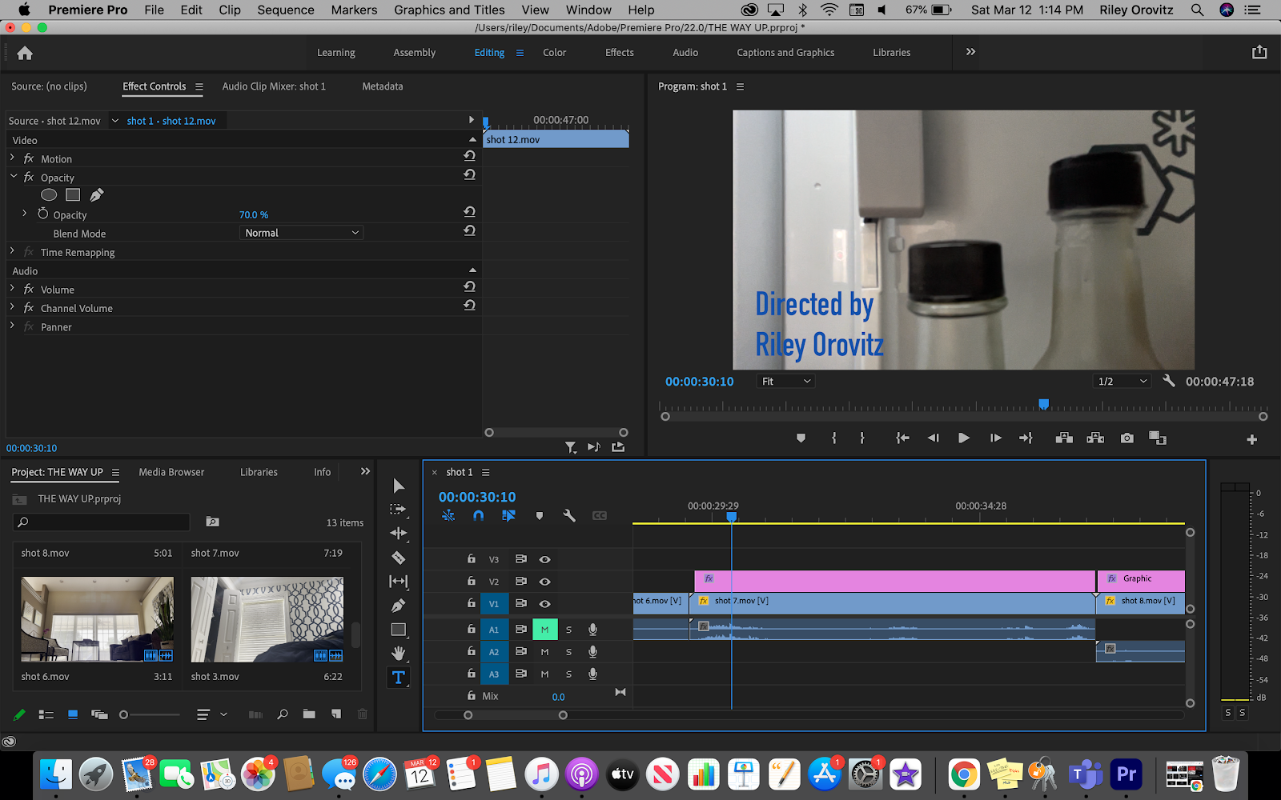The width and height of the screenshot is (1281, 800).
Task: Adjust Project panel thumbnail zoom slider
Action: (150, 714)
